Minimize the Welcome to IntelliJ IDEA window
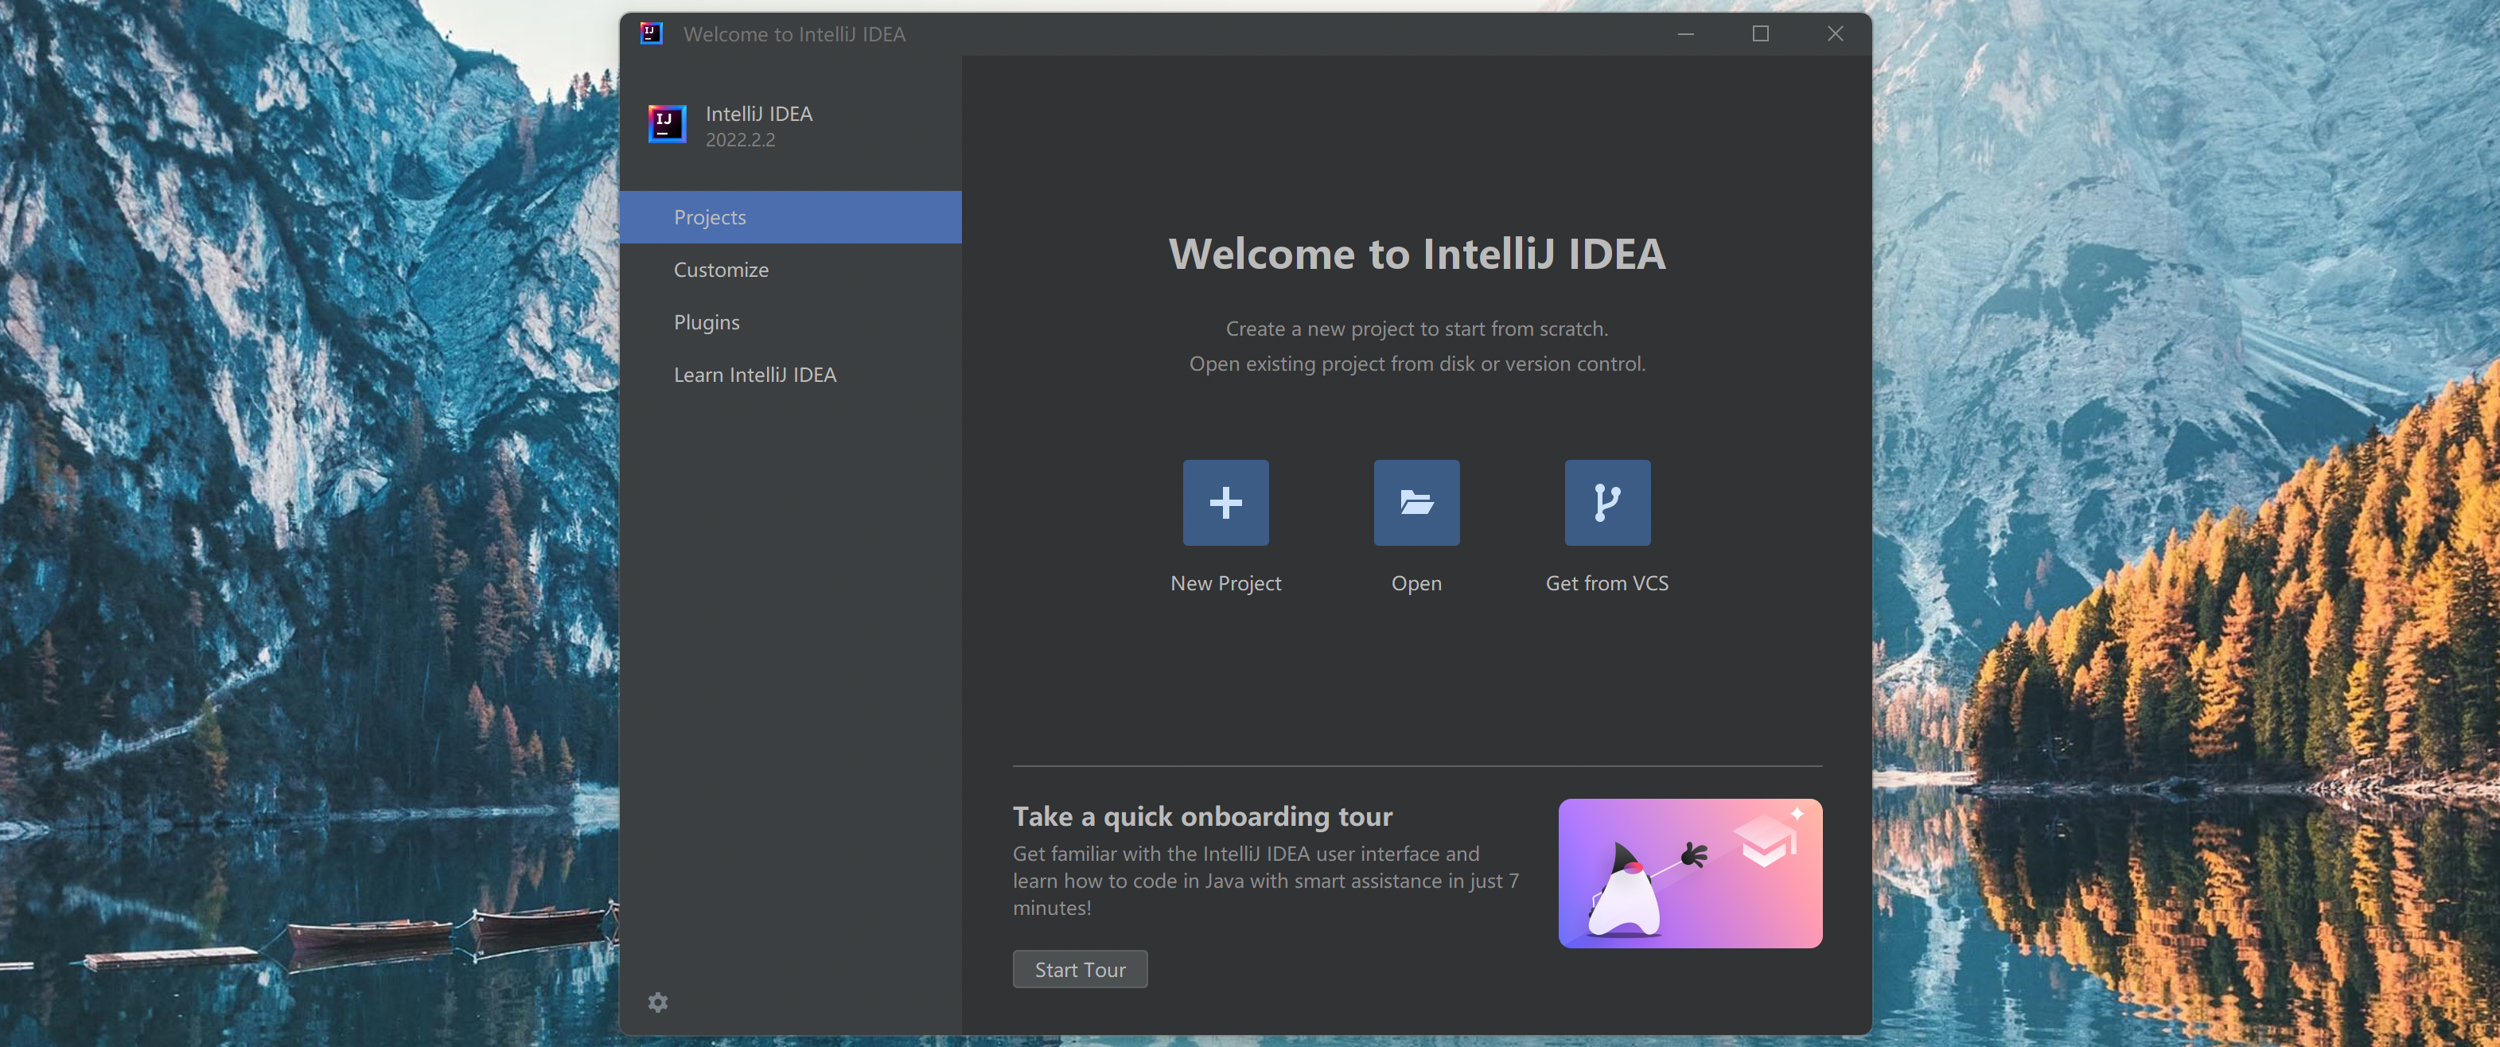2500x1047 pixels. pyautogui.click(x=1686, y=34)
